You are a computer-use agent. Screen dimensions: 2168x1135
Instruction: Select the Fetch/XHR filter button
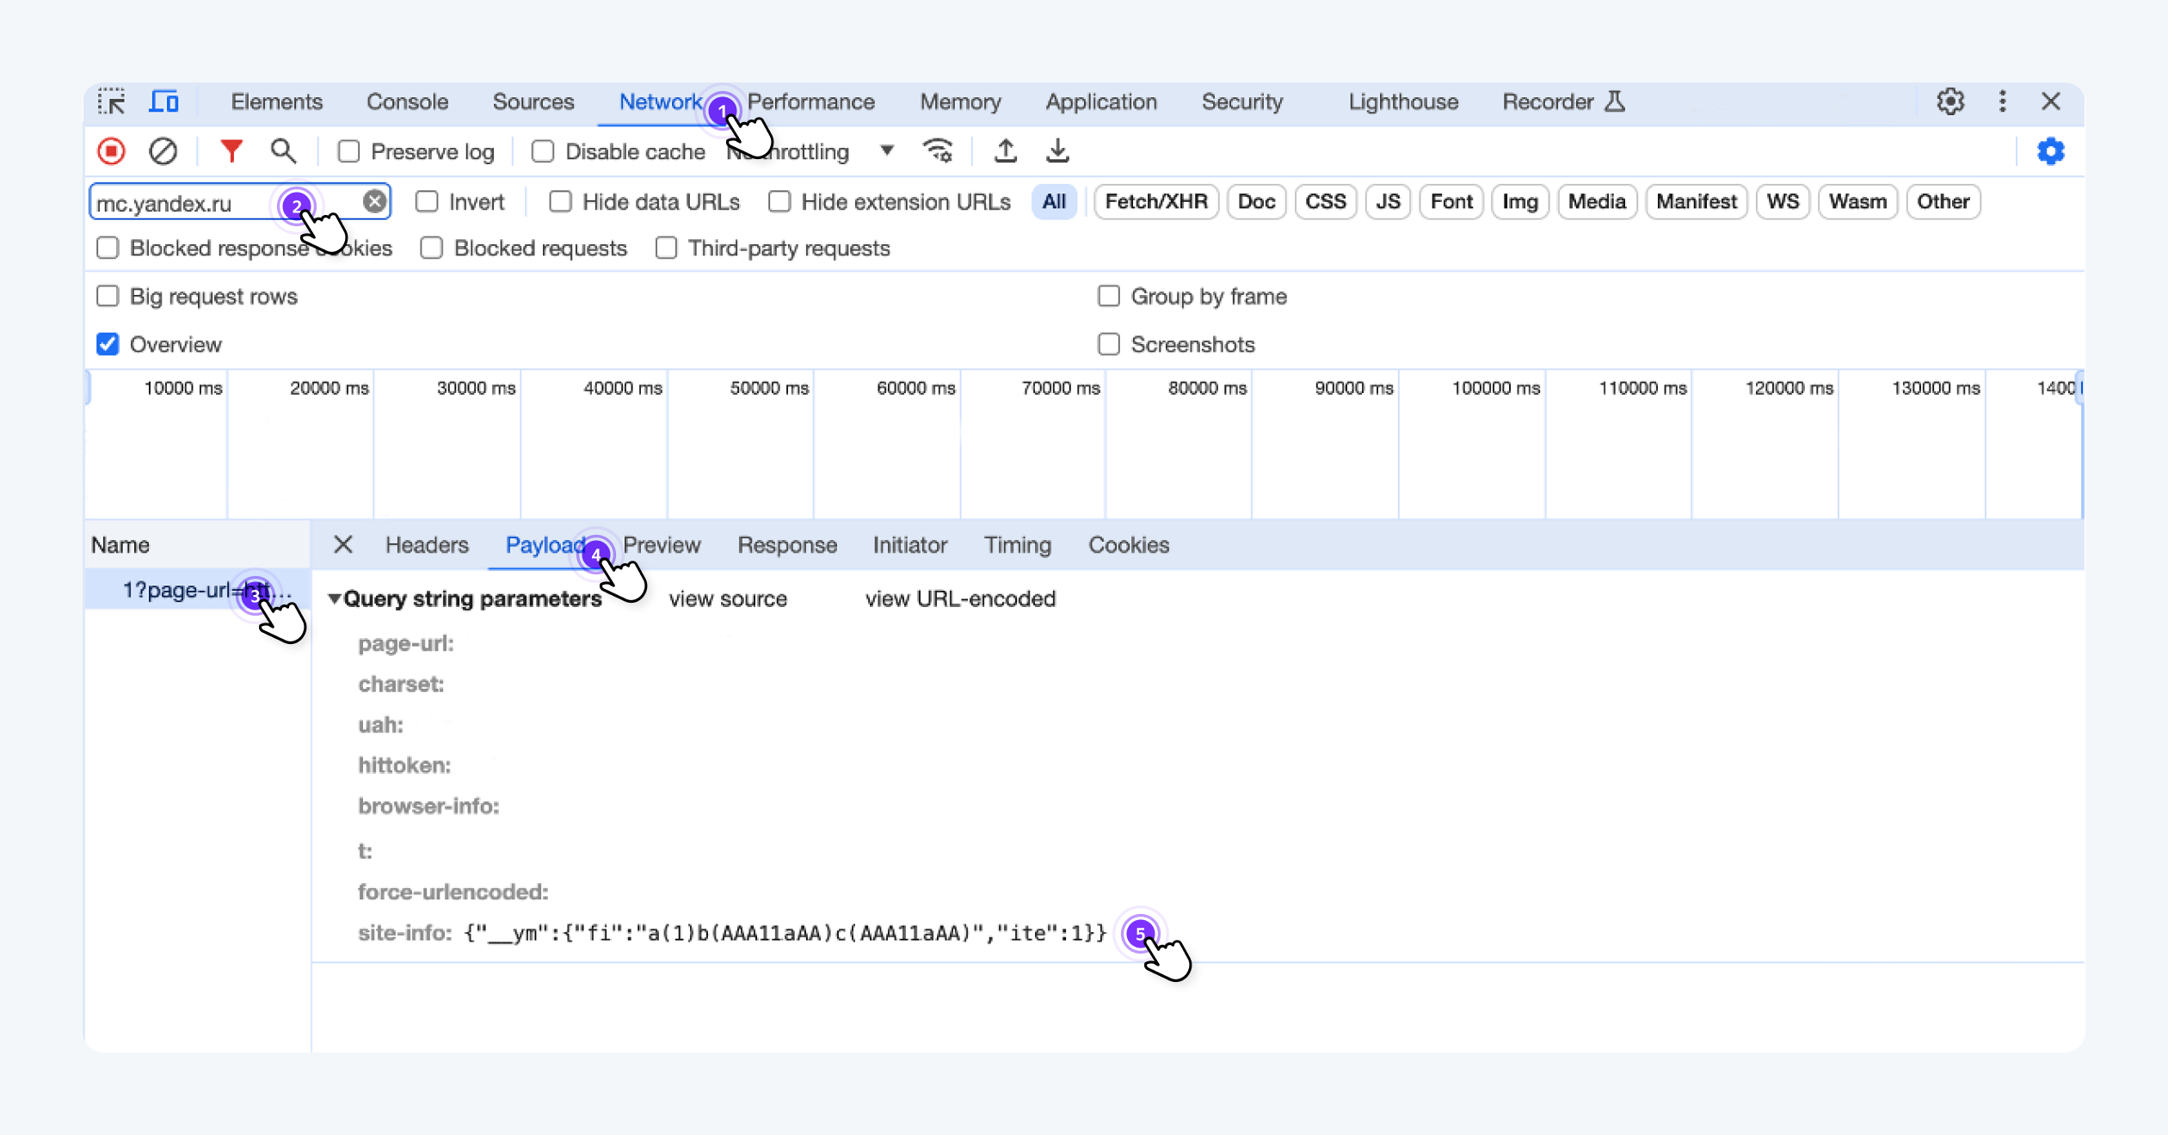click(1155, 201)
